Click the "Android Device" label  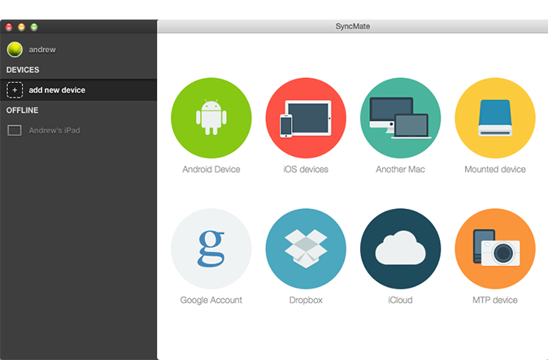(x=211, y=169)
